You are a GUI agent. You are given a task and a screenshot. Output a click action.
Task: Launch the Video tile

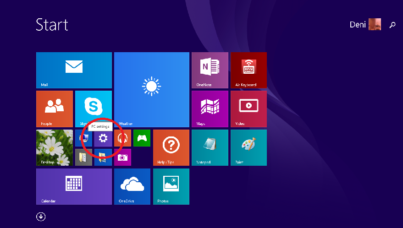(249, 109)
